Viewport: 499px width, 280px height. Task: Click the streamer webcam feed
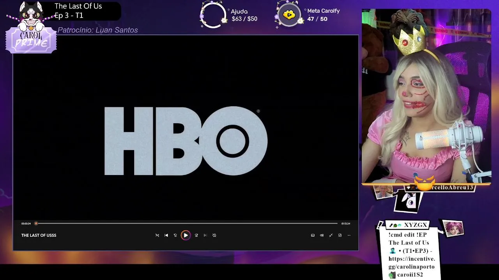click(426, 96)
